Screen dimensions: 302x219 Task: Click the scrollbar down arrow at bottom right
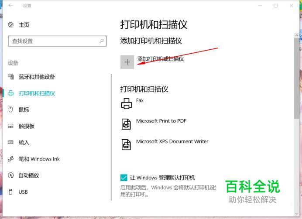click(297, 214)
